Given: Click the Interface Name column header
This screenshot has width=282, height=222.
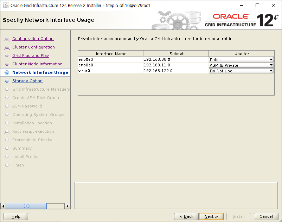Looking at the screenshot, I should pos(111,54).
